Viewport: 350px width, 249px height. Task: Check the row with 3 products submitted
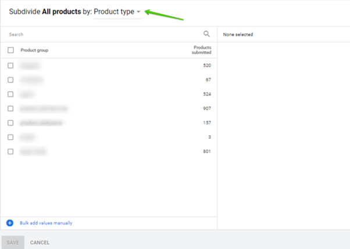click(10, 137)
